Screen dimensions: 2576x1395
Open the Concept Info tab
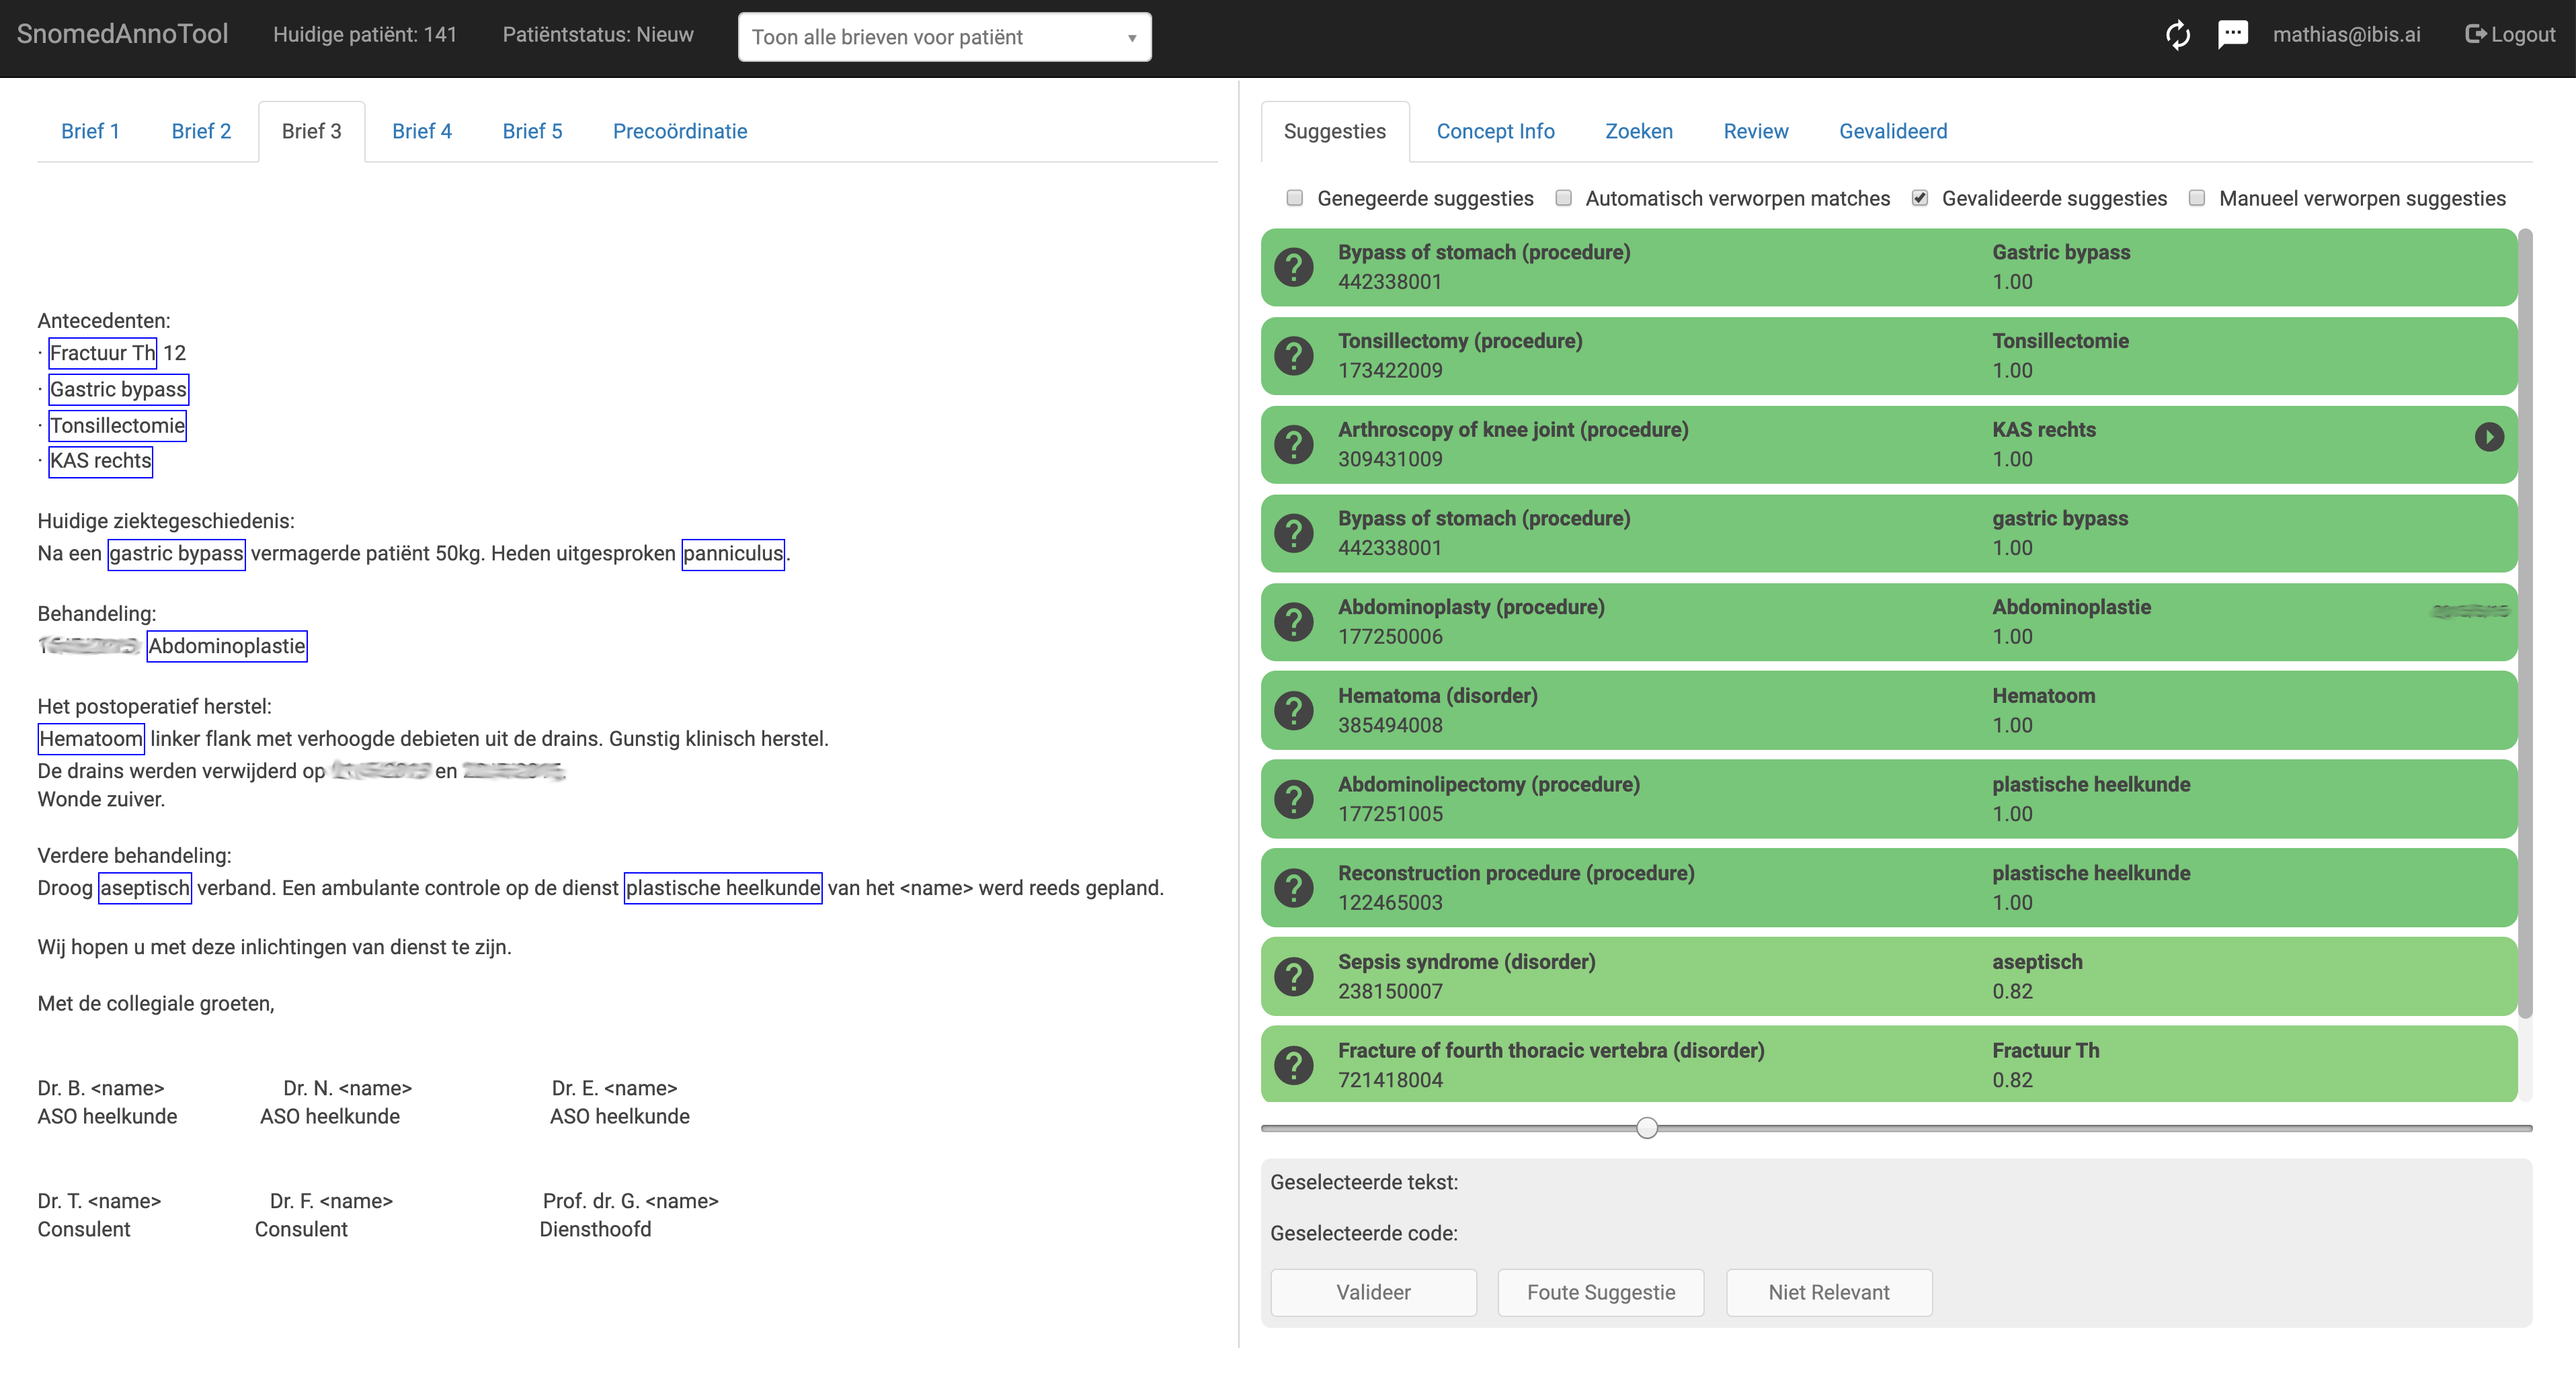tap(1494, 131)
